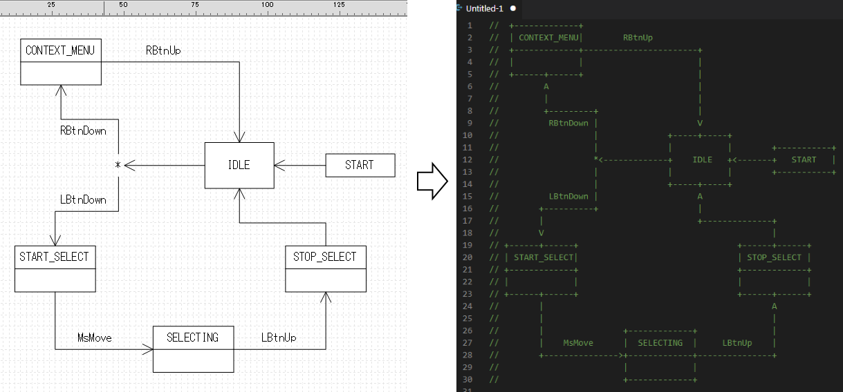Click the MsMove transition label in diagram
Viewport: 843px width, 392px height.
click(x=95, y=337)
